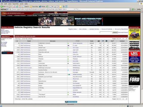
Task: Open the View menu
Action: click(10, 4)
